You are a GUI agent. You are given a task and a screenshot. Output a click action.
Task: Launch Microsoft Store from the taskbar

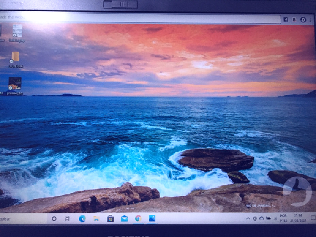[x=111, y=218]
